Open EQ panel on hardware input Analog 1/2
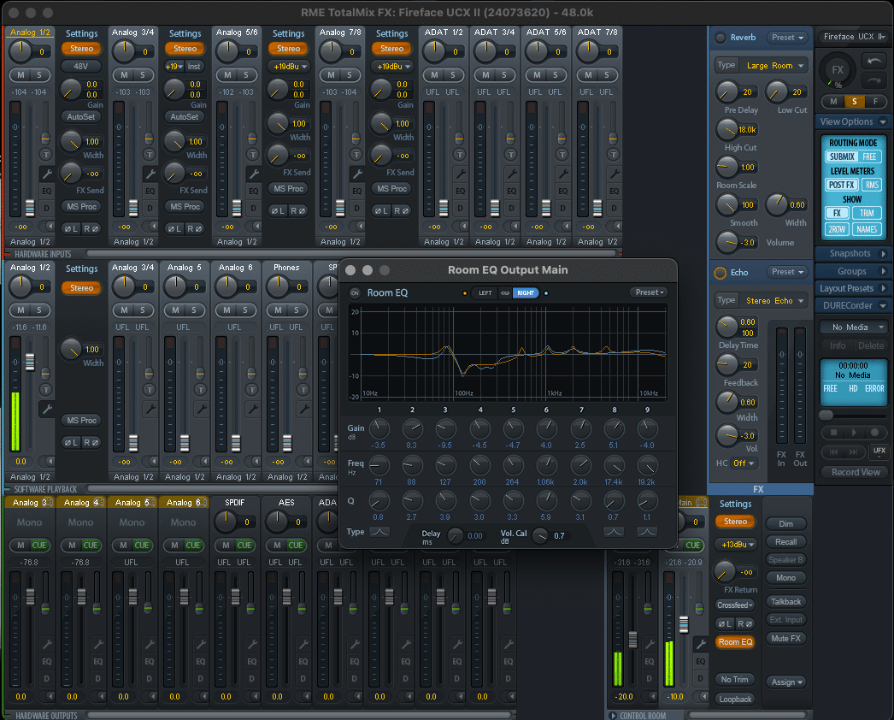 tap(46, 192)
